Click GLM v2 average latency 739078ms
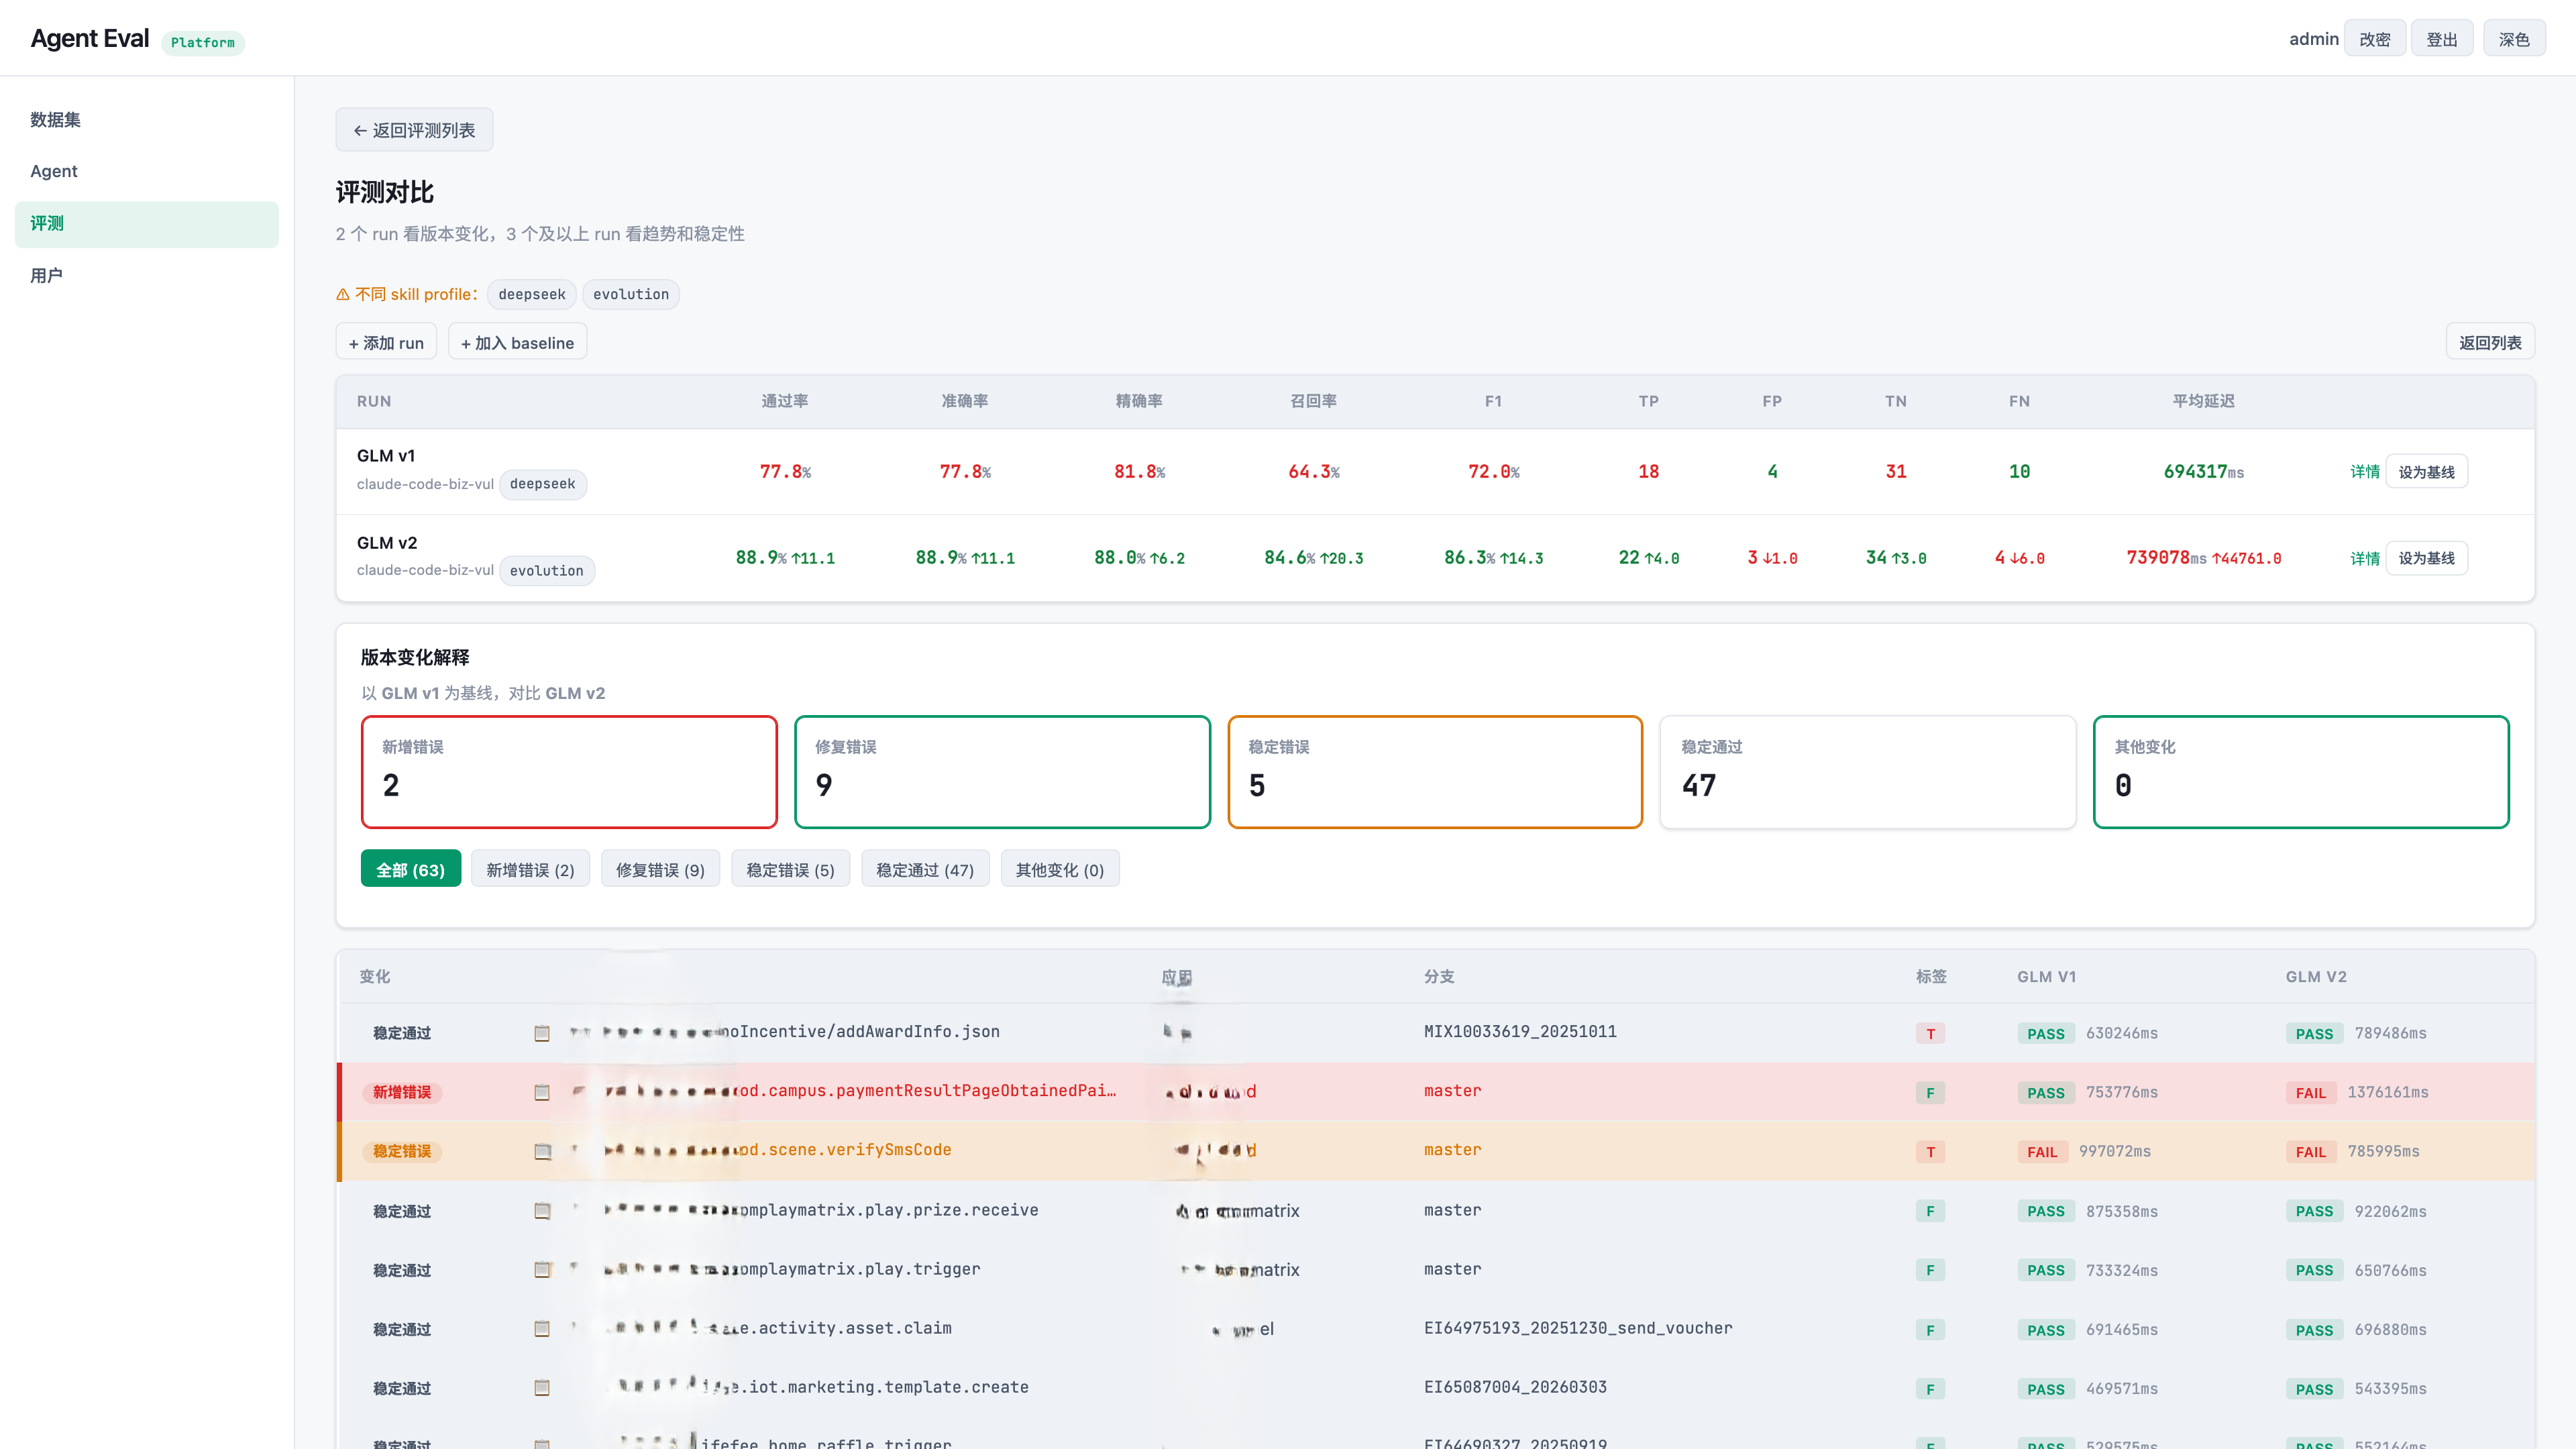This screenshot has width=2576, height=1449. (2166, 558)
